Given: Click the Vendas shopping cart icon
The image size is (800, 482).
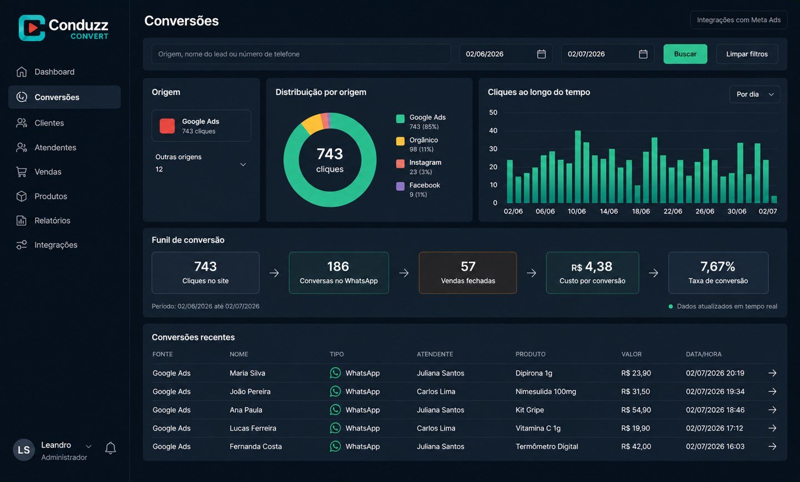Looking at the screenshot, I should (x=22, y=172).
